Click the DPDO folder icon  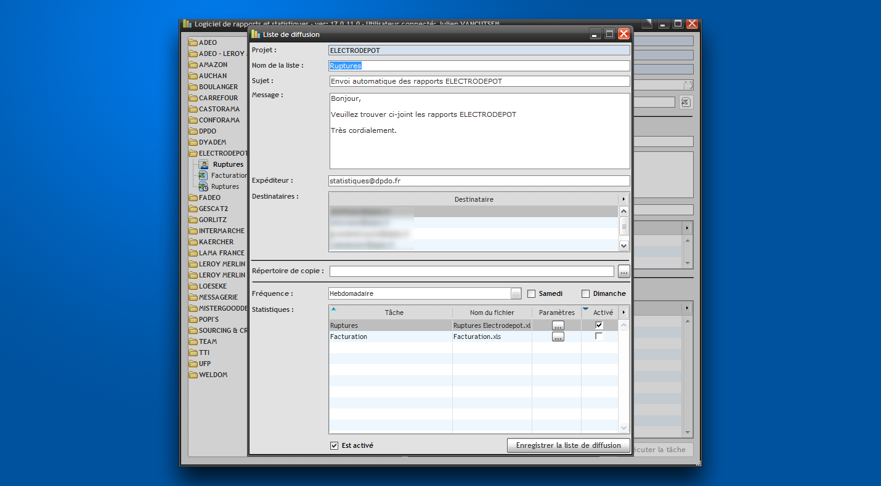193,131
